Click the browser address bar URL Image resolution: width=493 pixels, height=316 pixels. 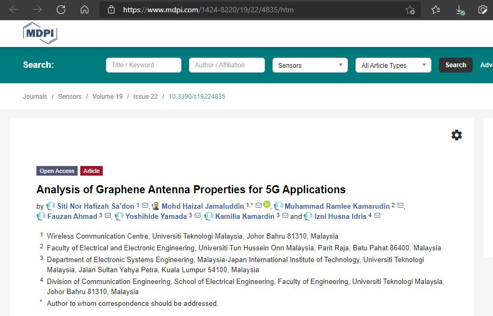click(x=208, y=10)
